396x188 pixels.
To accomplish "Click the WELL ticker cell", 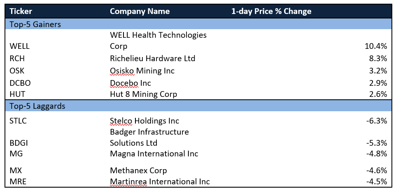I will click(x=19, y=46).
